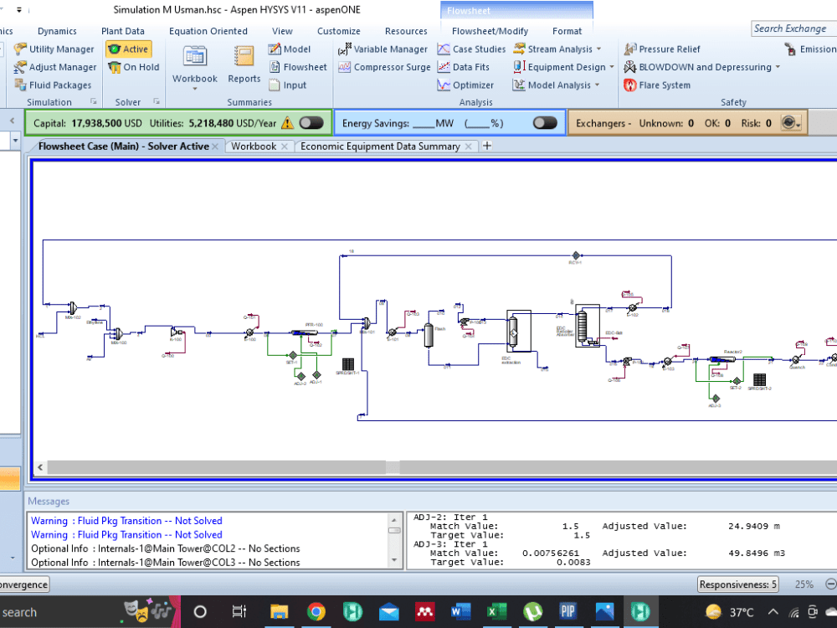Click the Fluid Pkg Transition warning message

pyautogui.click(x=126, y=521)
